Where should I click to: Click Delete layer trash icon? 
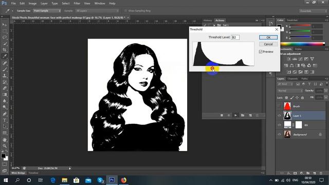[321, 173]
